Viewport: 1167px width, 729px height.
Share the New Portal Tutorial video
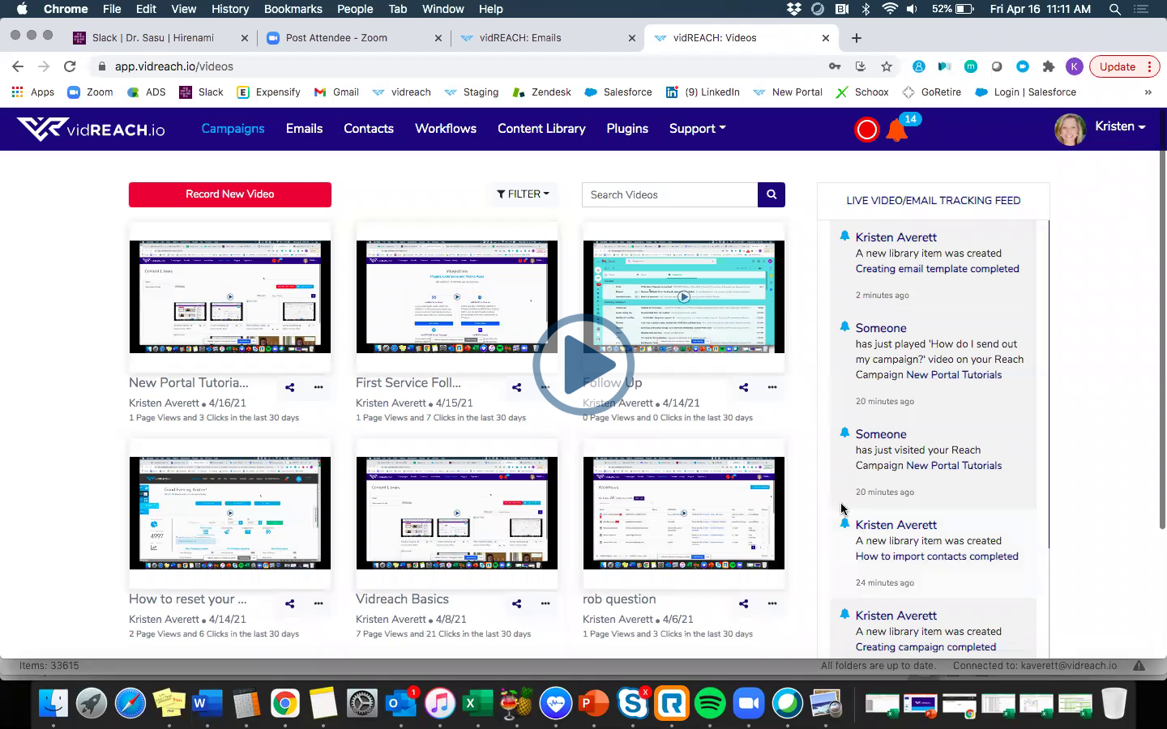click(x=289, y=387)
